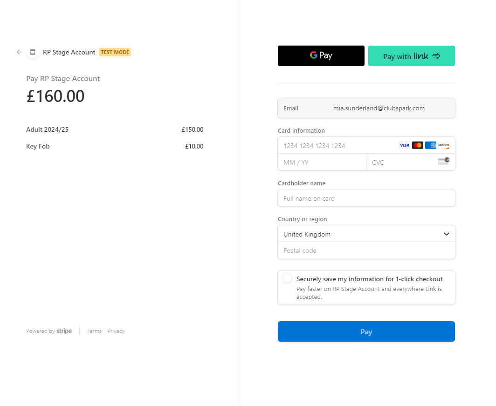Open the Country or region dropdown

[x=366, y=234]
